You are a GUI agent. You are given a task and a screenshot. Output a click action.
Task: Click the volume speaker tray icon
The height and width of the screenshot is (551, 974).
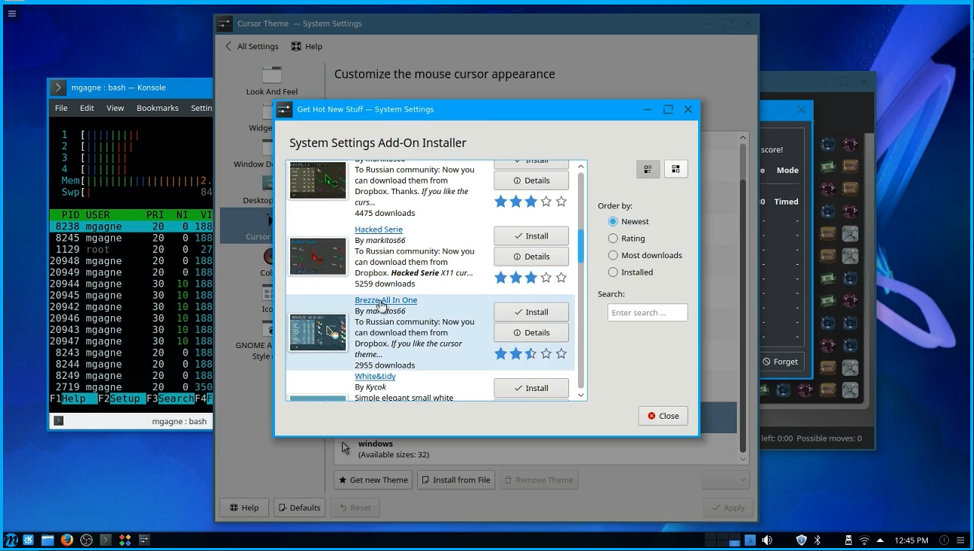767,540
